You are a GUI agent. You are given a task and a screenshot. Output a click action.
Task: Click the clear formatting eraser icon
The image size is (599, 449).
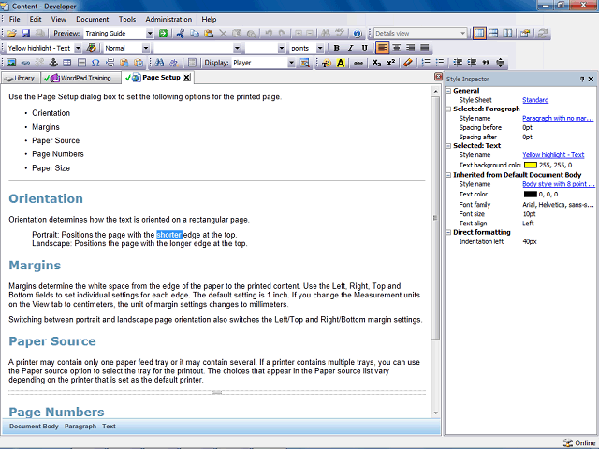tap(408, 63)
